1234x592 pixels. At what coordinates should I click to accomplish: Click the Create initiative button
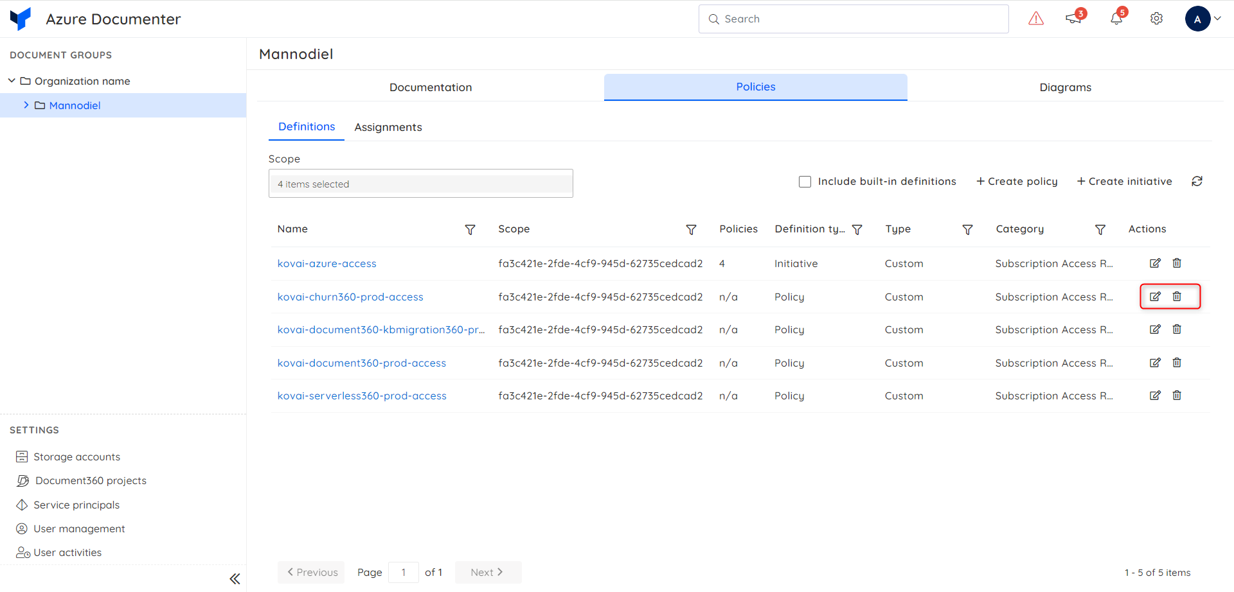coord(1125,182)
